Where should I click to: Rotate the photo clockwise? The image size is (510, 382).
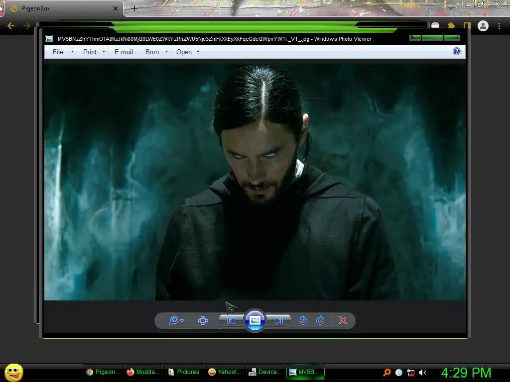point(320,320)
